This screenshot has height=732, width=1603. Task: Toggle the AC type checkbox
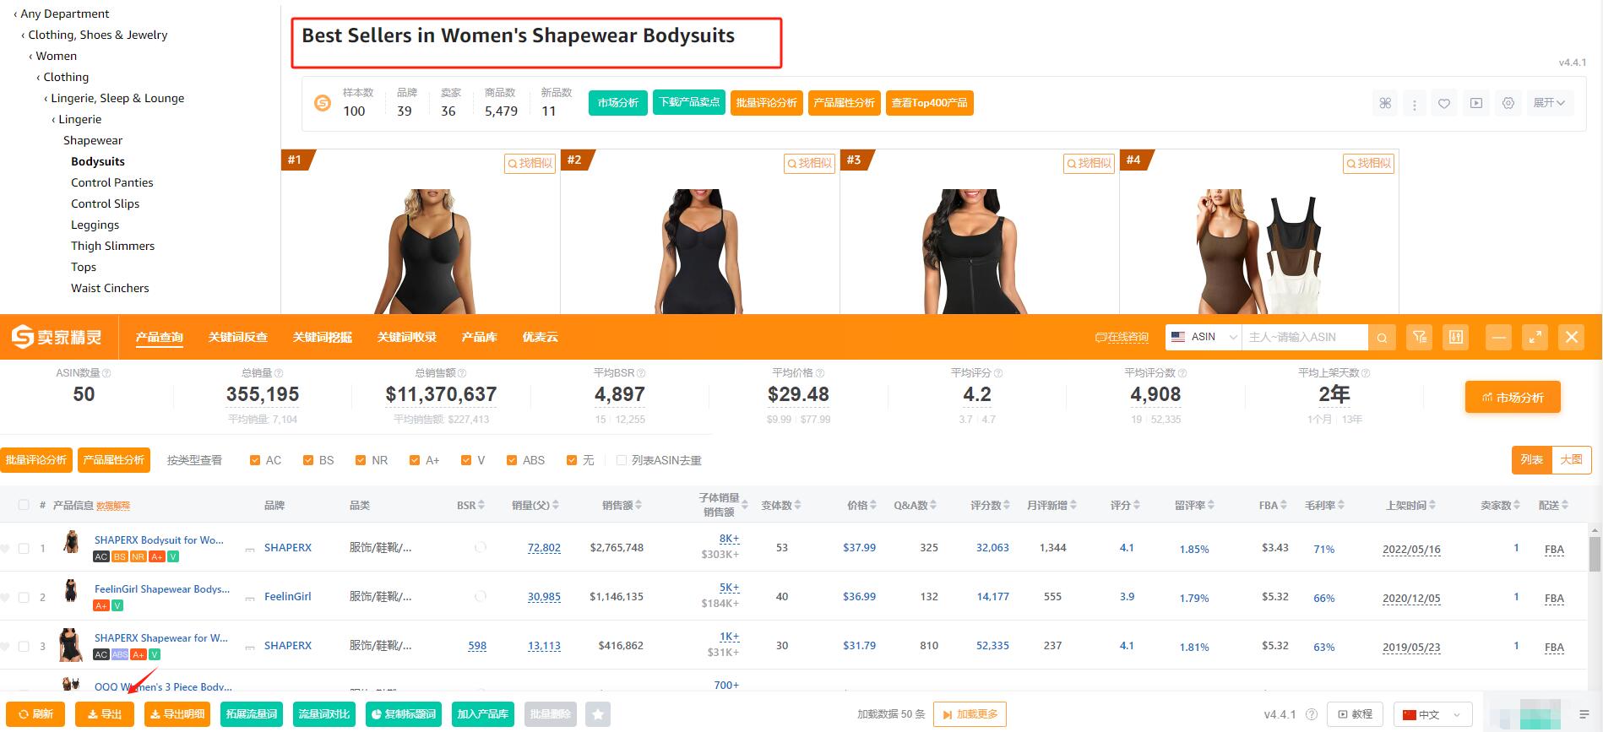click(255, 460)
